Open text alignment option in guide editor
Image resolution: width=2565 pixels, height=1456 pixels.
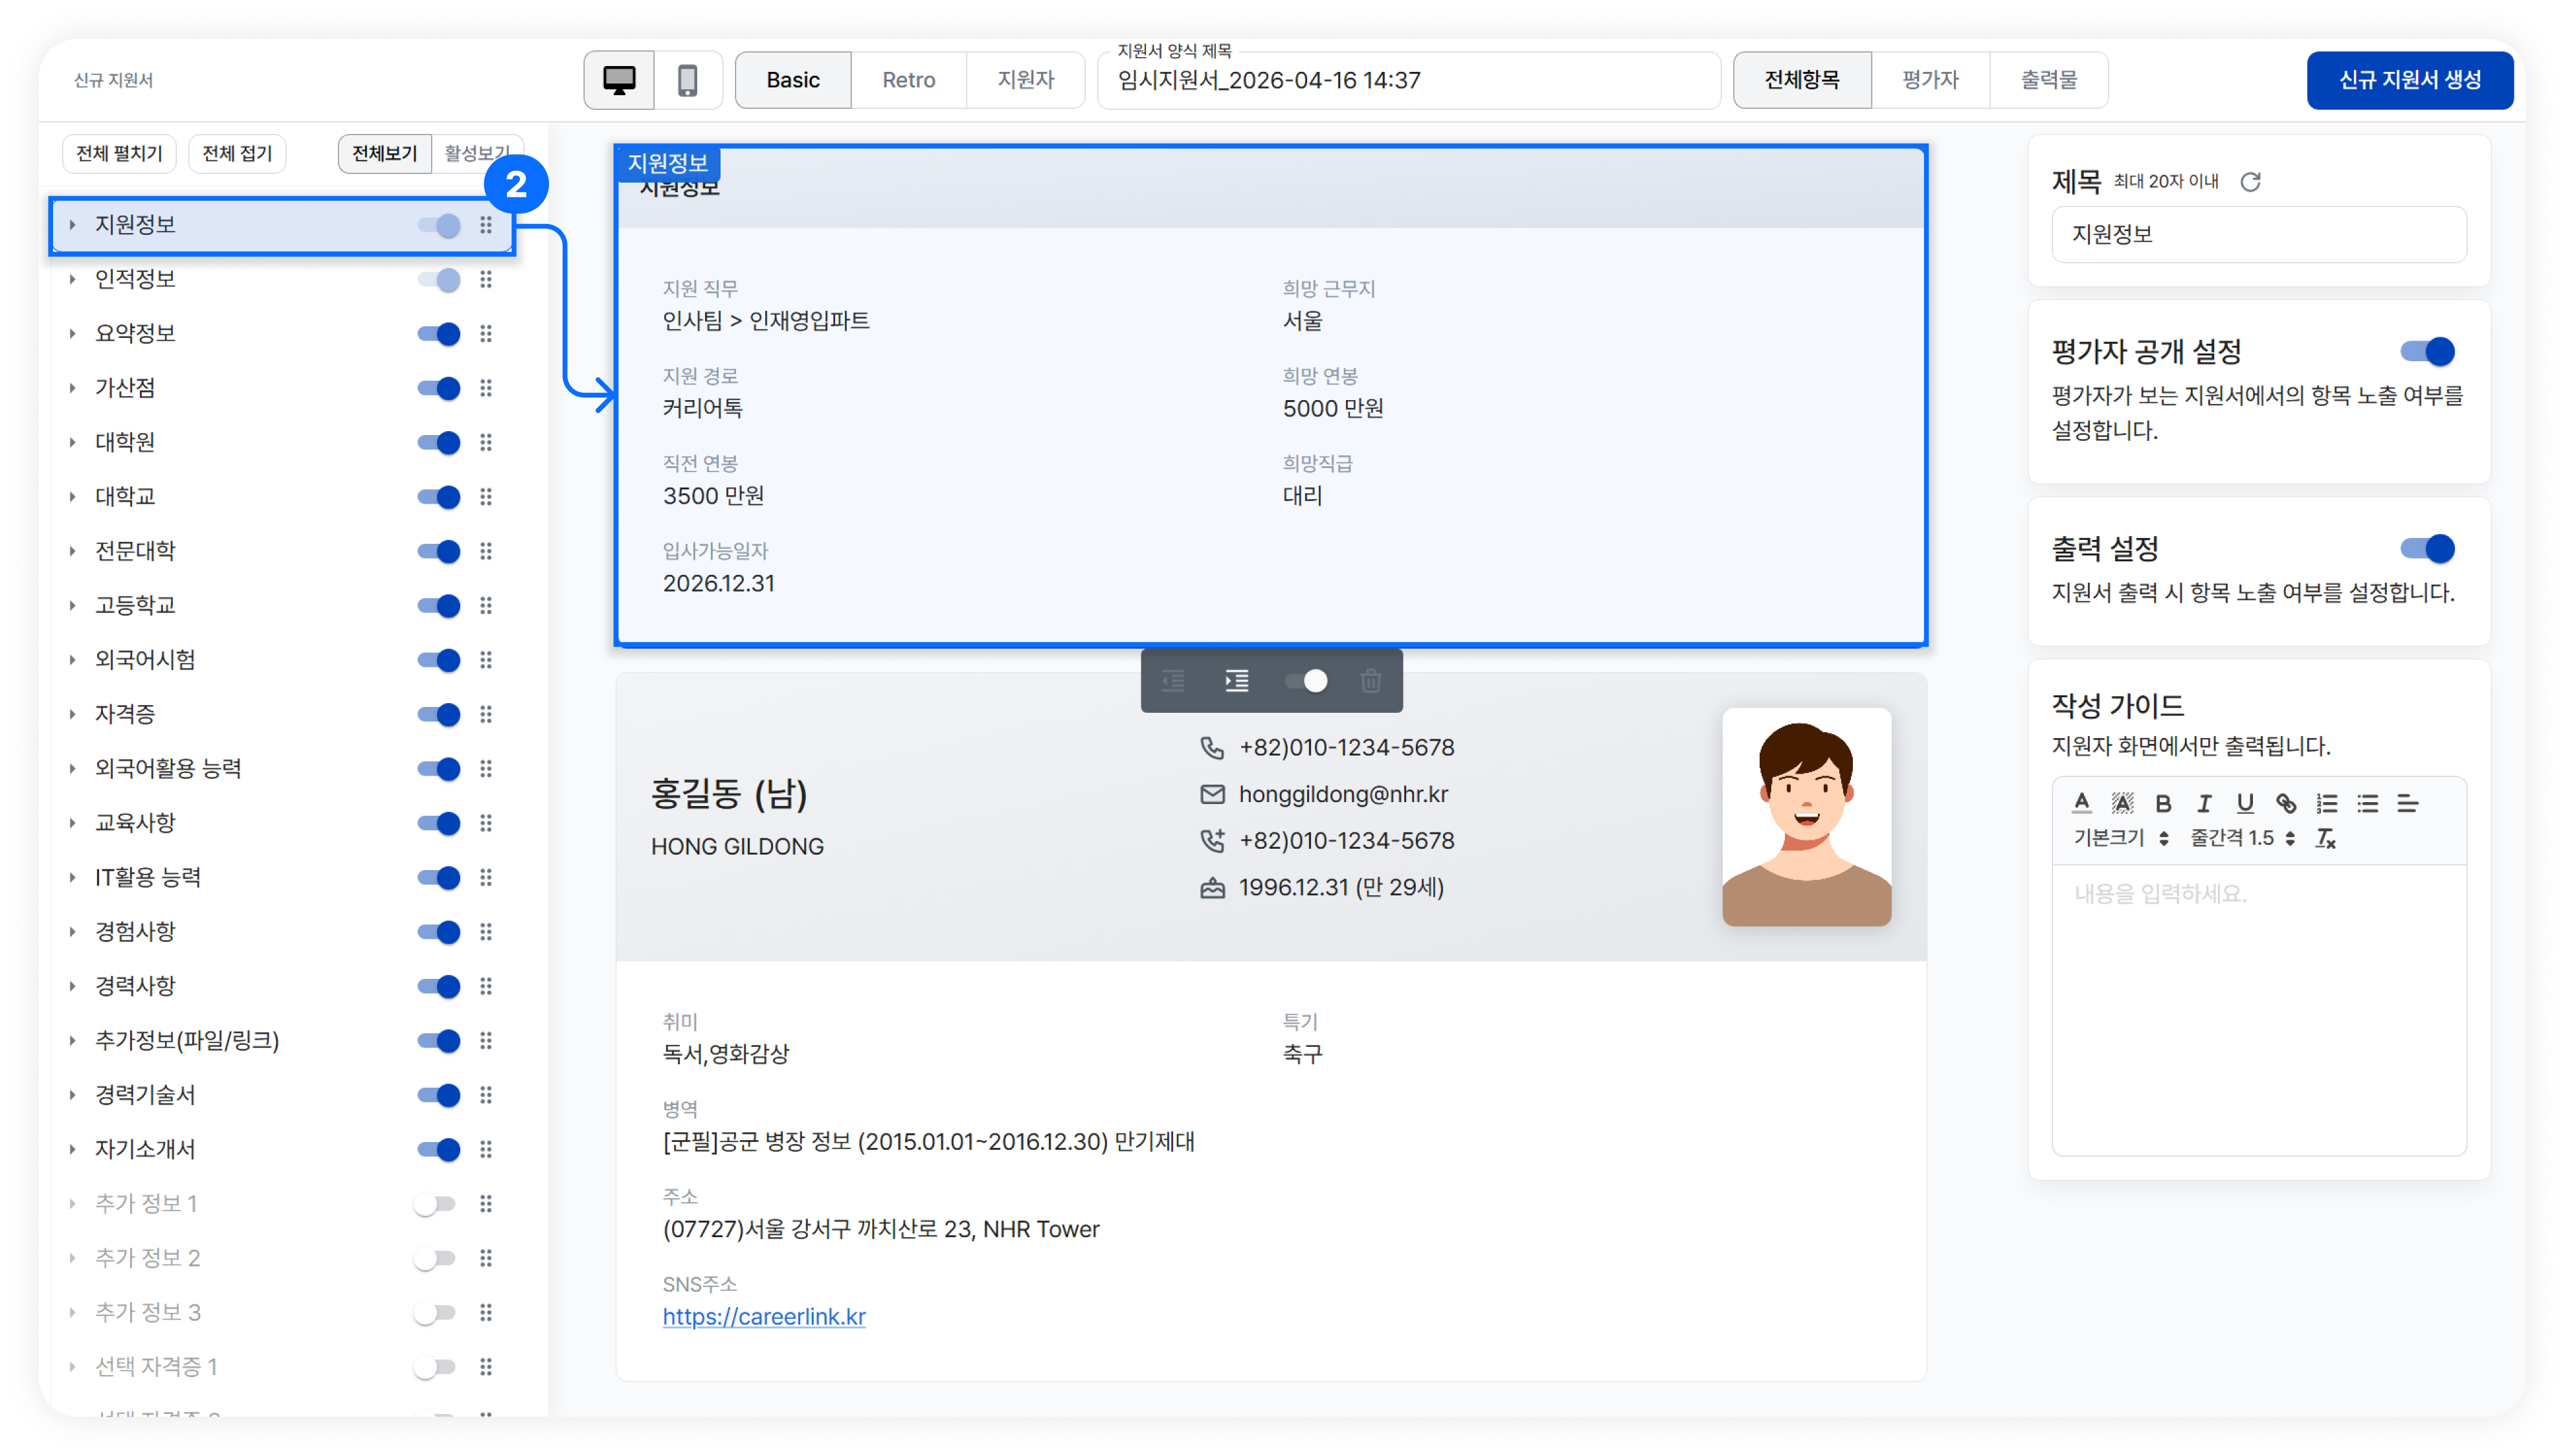click(x=2408, y=803)
